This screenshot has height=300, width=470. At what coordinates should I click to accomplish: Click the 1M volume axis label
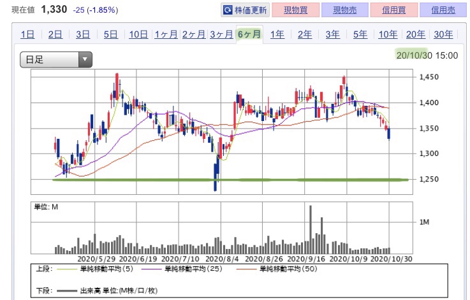[x=424, y=222]
